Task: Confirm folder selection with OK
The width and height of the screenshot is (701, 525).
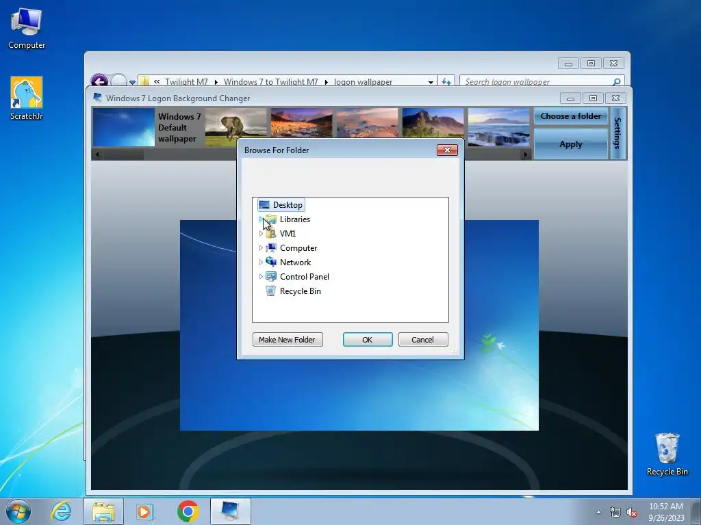Action: pyautogui.click(x=368, y=340)
